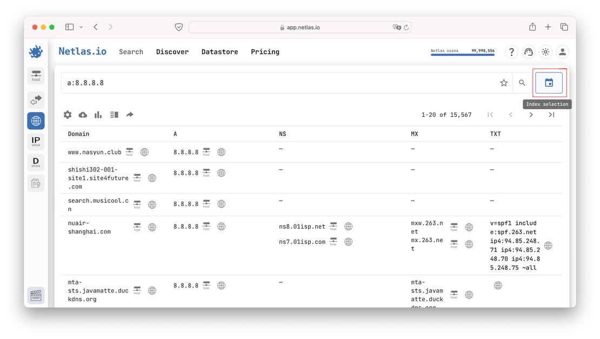Open the Discover menu item
Image resolution: width=600 pixels, height=339 pixels.
click(172, 52)
